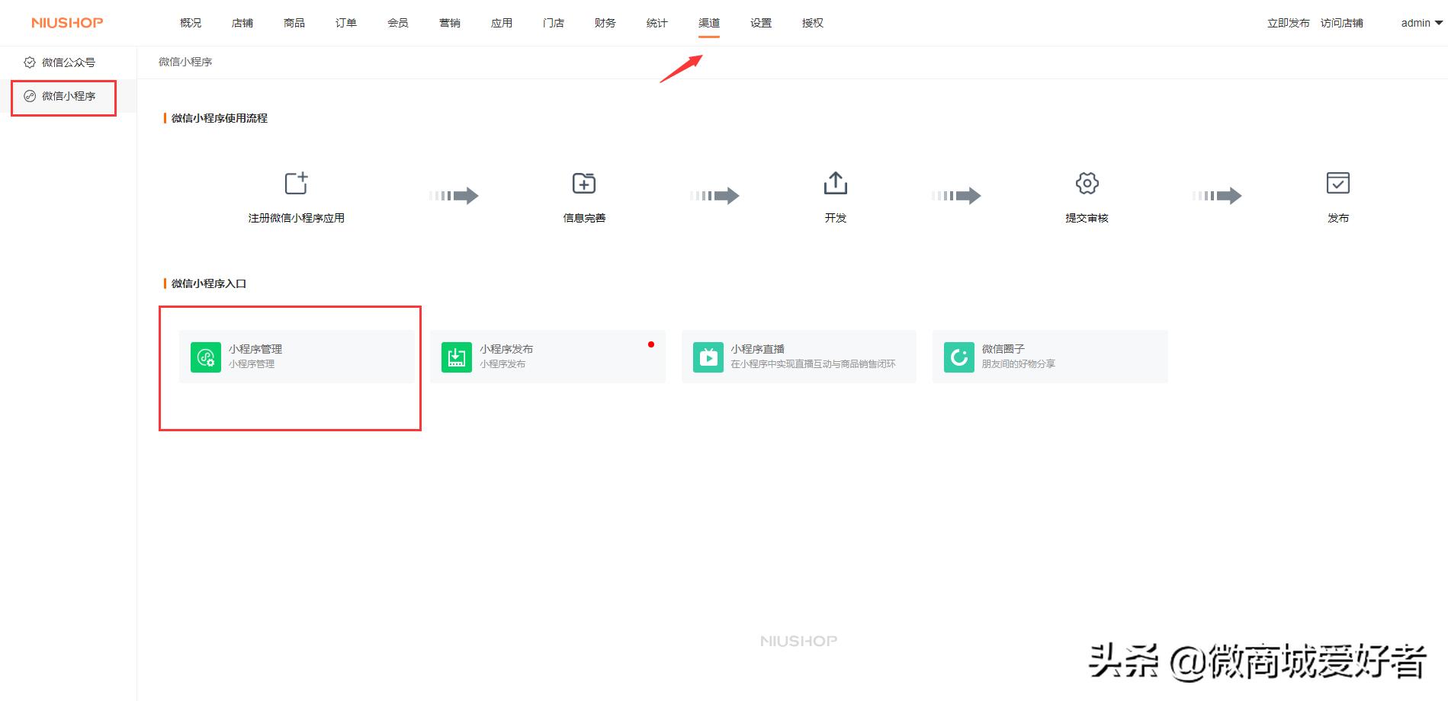Viewport: 1448px width, 701px height.
Task: Click the 开发 upload icon
Action: [x=835, y=183]
